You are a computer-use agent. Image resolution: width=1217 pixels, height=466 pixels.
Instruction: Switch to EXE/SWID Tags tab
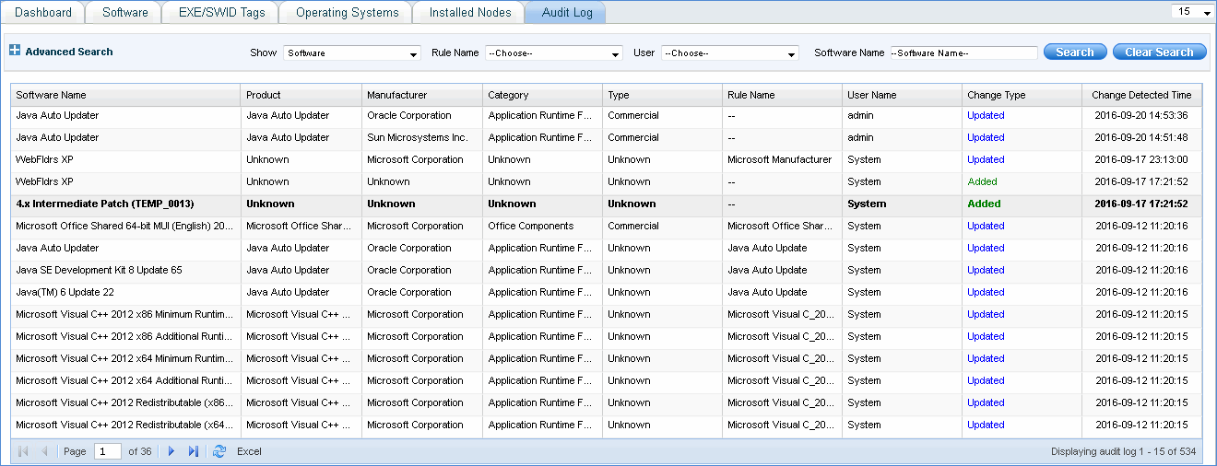(x=220, y=13)
